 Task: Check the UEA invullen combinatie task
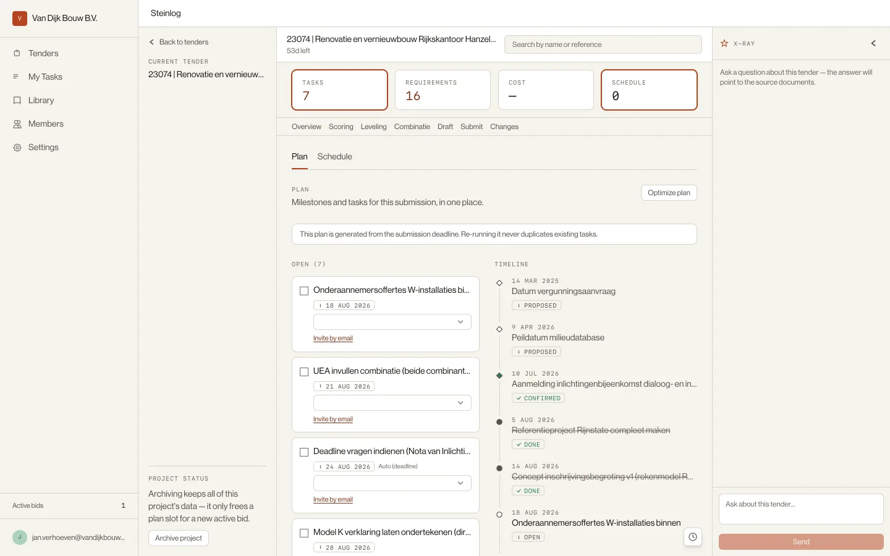(304, 372)
